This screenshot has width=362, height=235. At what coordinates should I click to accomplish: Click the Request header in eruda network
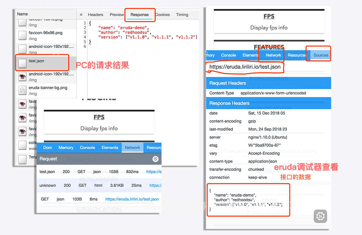coord(48,159)
